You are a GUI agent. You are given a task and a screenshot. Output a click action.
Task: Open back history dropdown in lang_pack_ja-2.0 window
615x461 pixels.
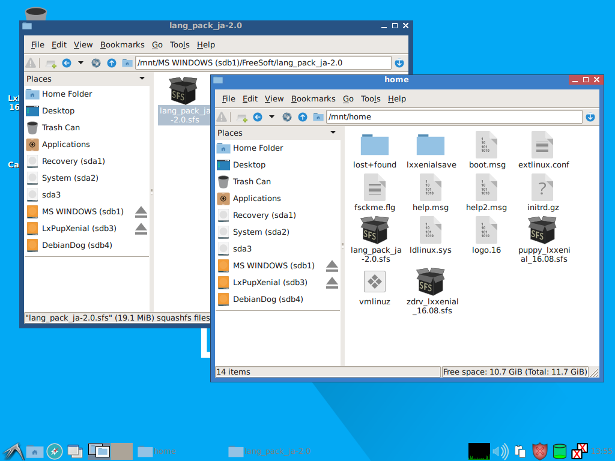[x=80, y=62]
